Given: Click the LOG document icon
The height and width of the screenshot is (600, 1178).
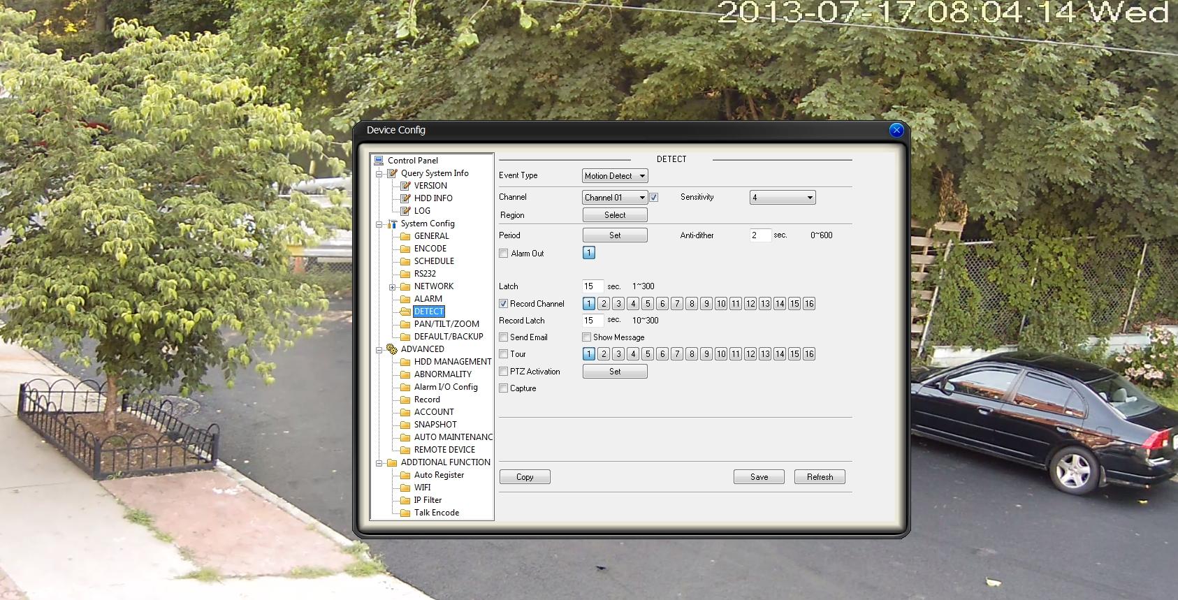Looking at the screenshot, I should [405, 211].
